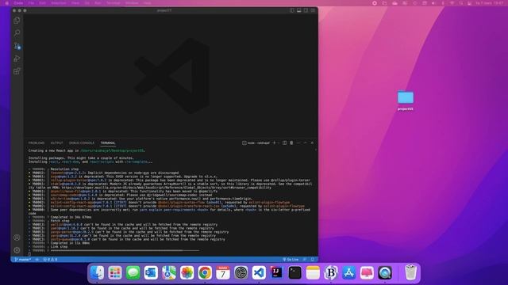This screenshot has width=508, height=285.
Task: Select the project55 folder on the desktop
Action: (406, 101)
